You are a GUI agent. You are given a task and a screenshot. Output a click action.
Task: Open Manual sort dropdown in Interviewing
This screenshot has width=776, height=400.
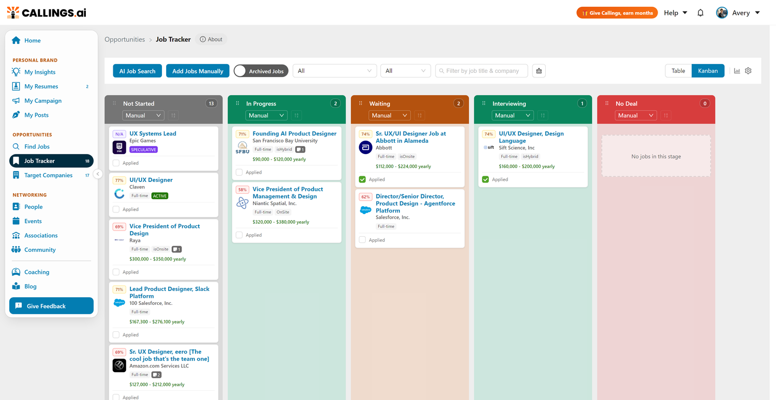point(512,115)
